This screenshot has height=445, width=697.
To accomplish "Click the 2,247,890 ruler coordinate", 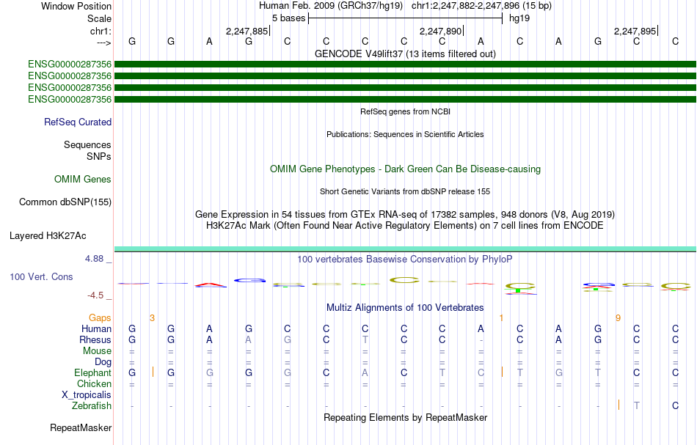I will [x=440, y=31].
